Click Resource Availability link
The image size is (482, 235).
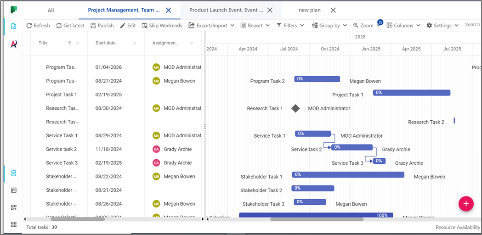458,227
